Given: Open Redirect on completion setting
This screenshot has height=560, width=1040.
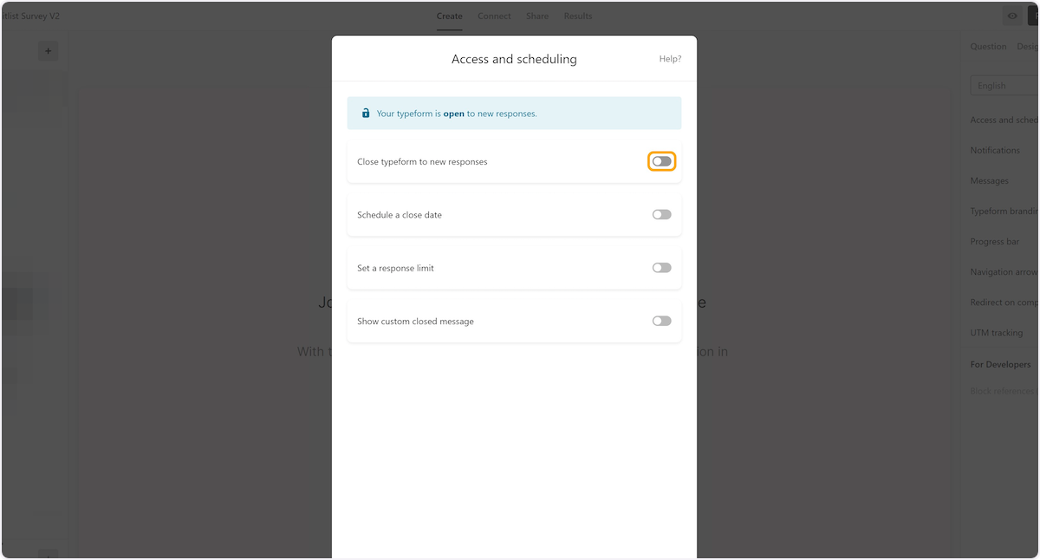Looking at the screenshot, I should [1004, 303].
